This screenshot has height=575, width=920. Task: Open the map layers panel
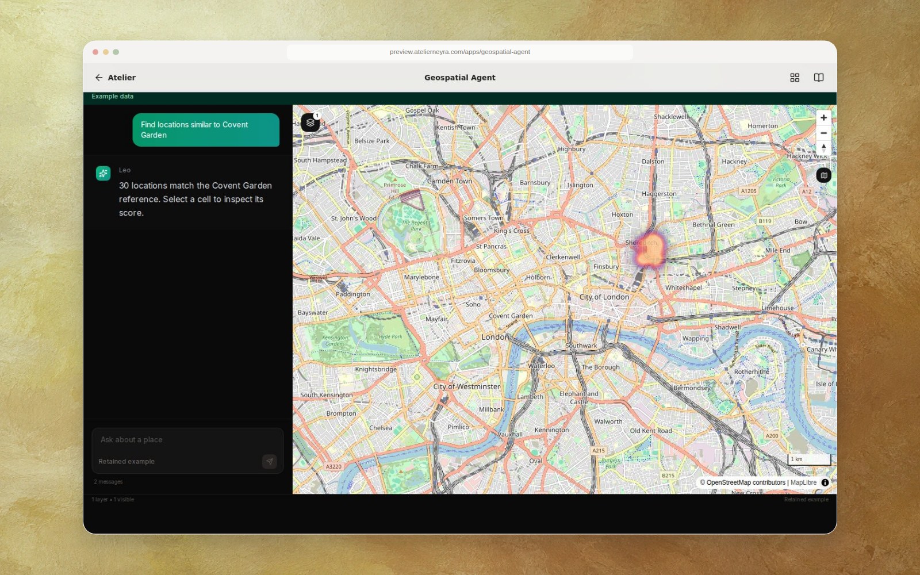pyautogui.click(x=310, y=122)
